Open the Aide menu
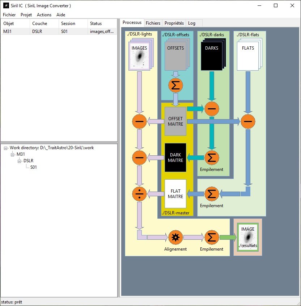Viewport: 301px width, 306px height. (61, 15)
